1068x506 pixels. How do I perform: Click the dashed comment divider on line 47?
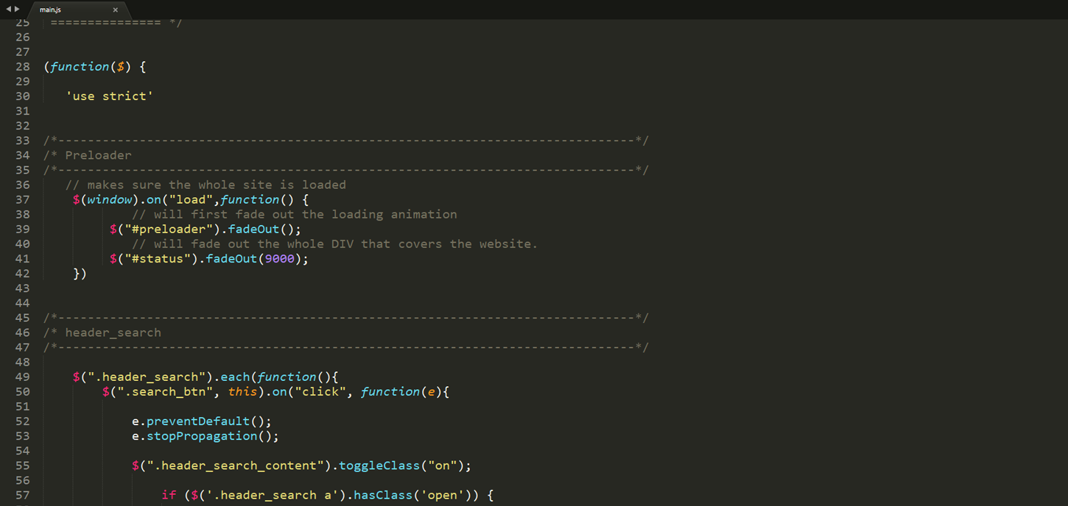pos(346,347)
